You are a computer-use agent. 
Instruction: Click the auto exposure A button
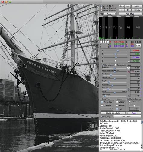(x=128, y=68)
